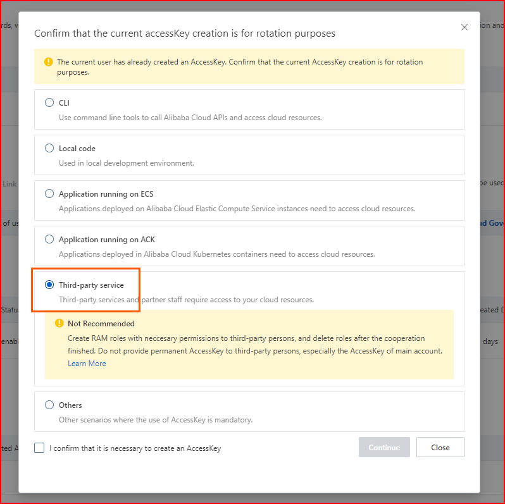Image resolution: width=505 pixels, height=504 pixels.
Task: Open the Learn More link
Action: [87, 364]
